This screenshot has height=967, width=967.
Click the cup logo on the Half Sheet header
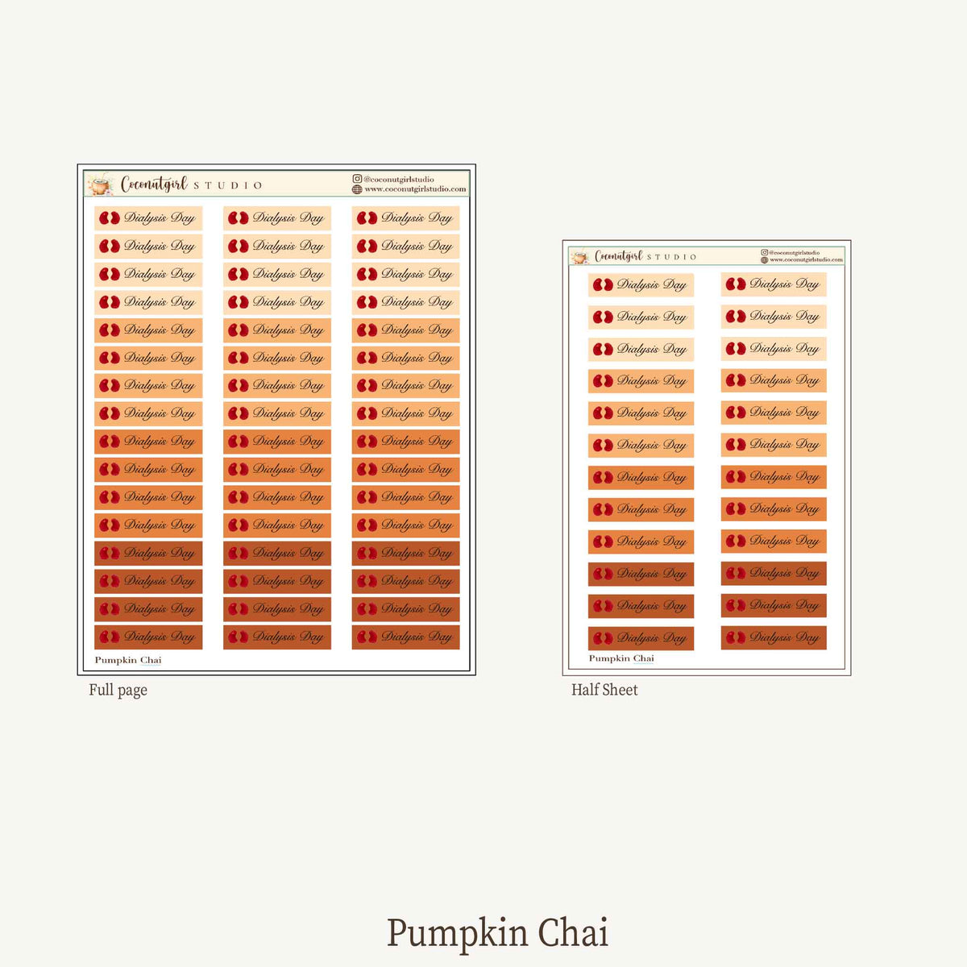pos(579,257)
